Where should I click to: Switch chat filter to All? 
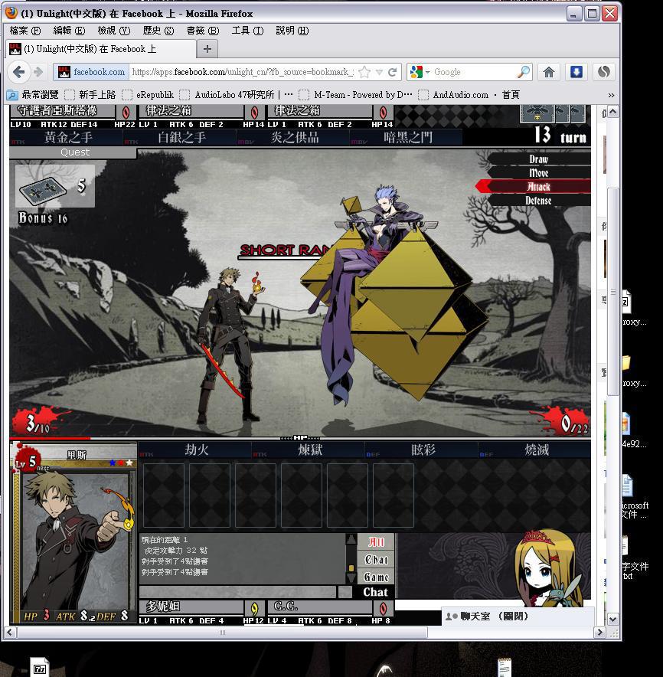[376, 542]
